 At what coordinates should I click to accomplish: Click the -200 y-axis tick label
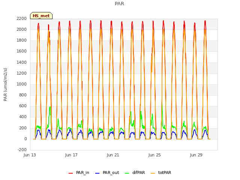click(22, 150)
